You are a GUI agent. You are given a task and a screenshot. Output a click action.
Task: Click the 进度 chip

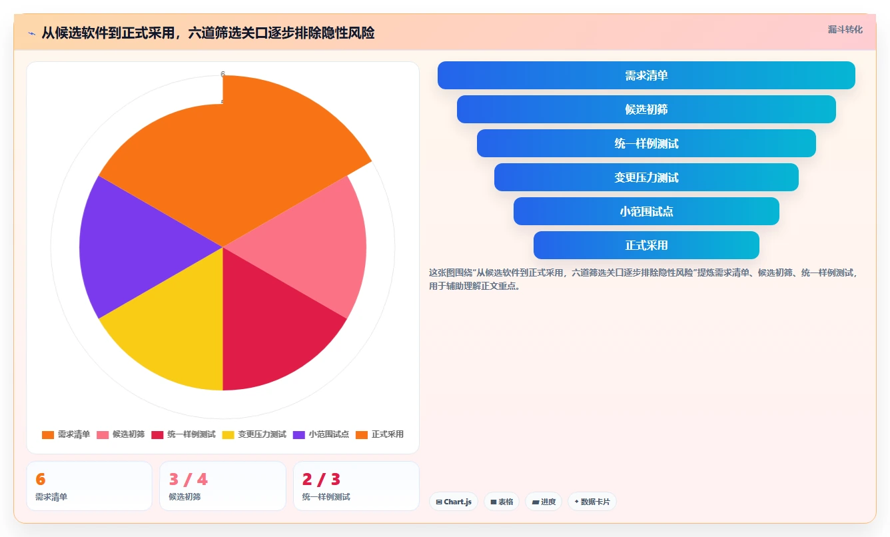(x=544, y=502)
